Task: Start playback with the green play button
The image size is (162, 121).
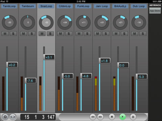Action: point(123,117)
